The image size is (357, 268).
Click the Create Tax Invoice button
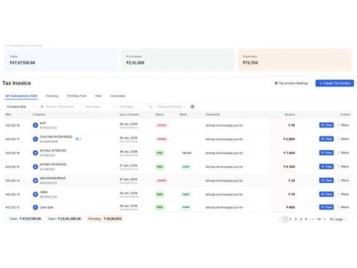335,83
